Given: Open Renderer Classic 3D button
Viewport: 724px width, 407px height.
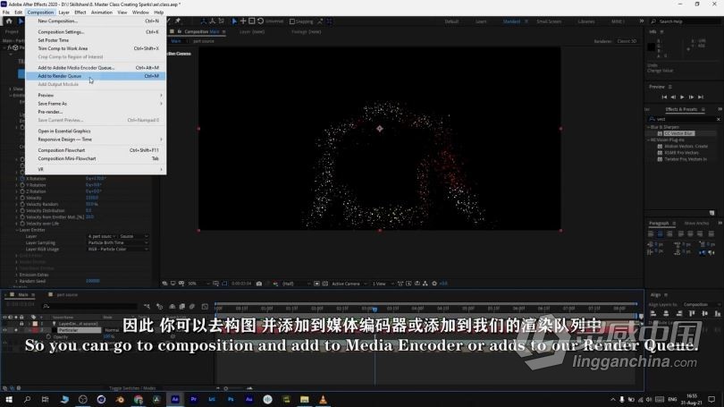Looking at the screenshot, I should coord(627,41).
